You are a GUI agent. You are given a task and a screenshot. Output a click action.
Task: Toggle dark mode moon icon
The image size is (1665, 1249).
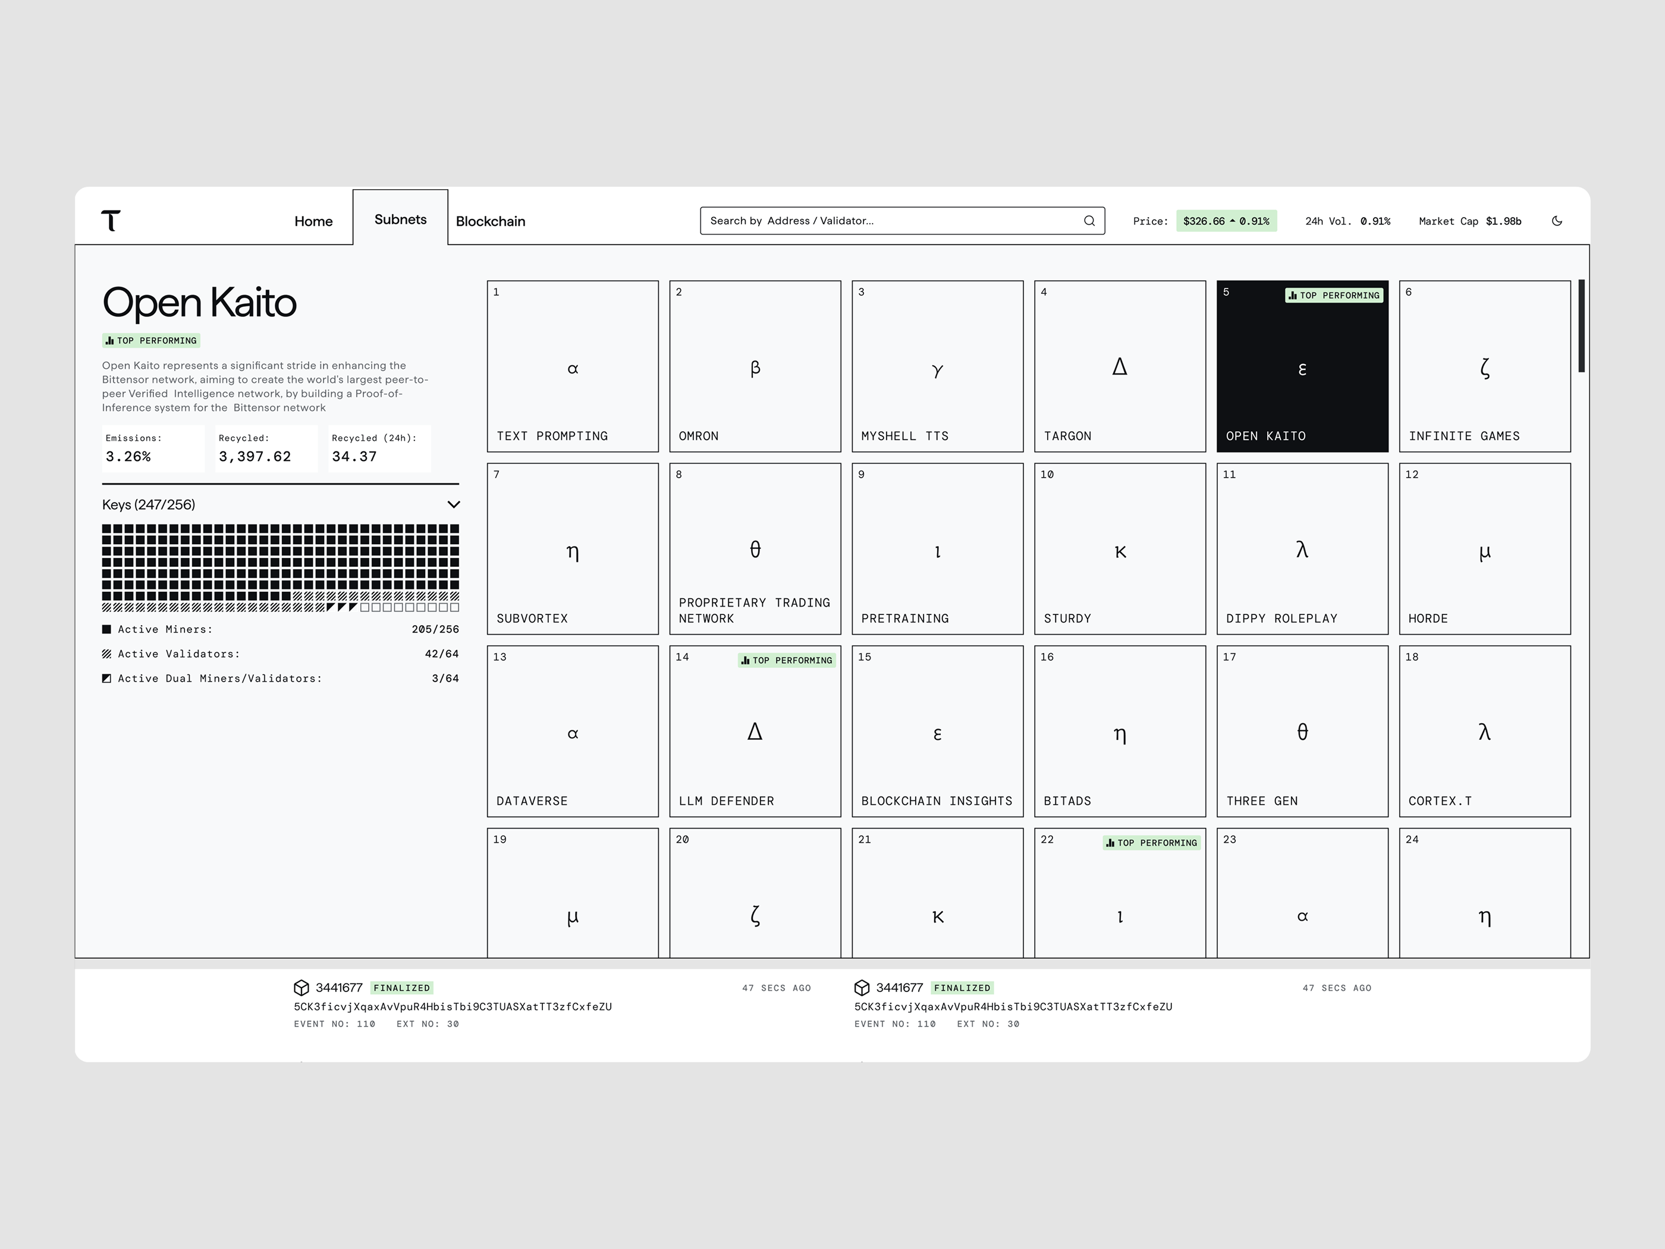(x=1557, y=221)
